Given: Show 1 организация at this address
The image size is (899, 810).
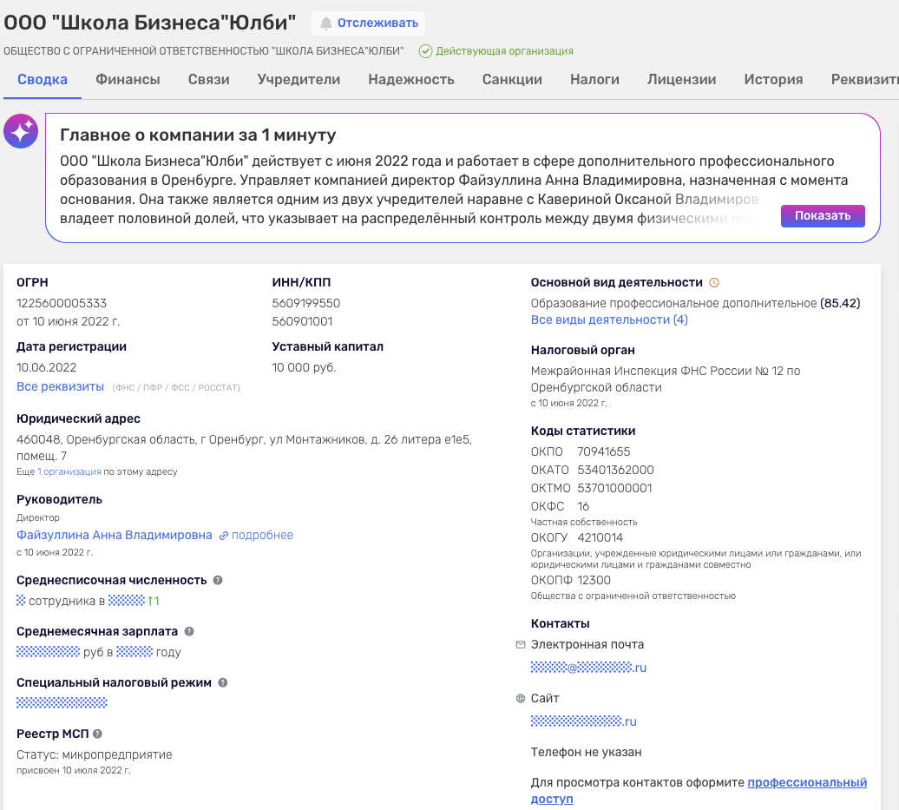Looking at the screenshot, I should pos(69,472).
